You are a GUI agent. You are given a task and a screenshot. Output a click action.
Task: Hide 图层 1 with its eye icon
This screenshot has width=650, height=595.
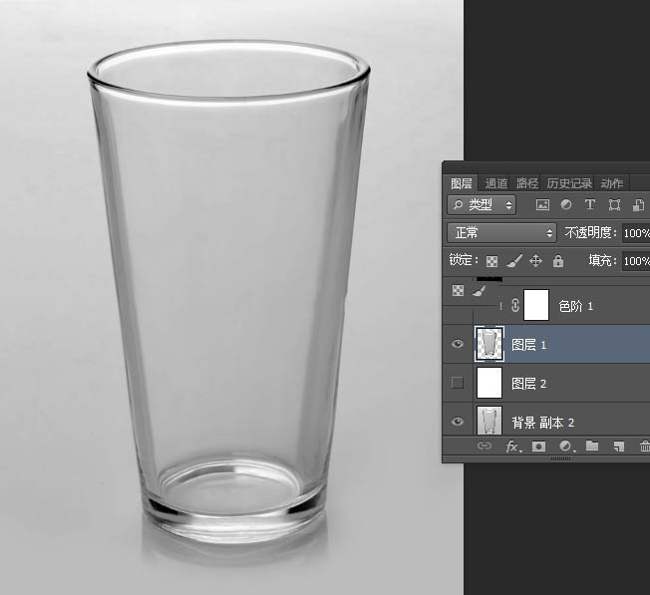click(x=458, y=344)
